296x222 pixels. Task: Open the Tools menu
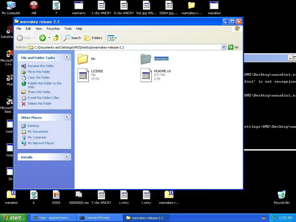point(68,29)
